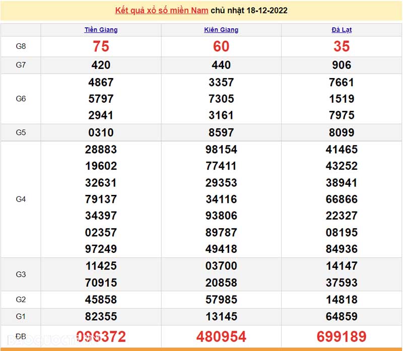Click G4 number 77411
The width and height of the screenshot is (403, 351).
point(221,166)
